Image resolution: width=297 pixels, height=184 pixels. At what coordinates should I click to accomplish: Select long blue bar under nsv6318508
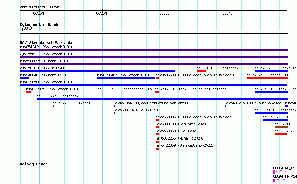154,85
